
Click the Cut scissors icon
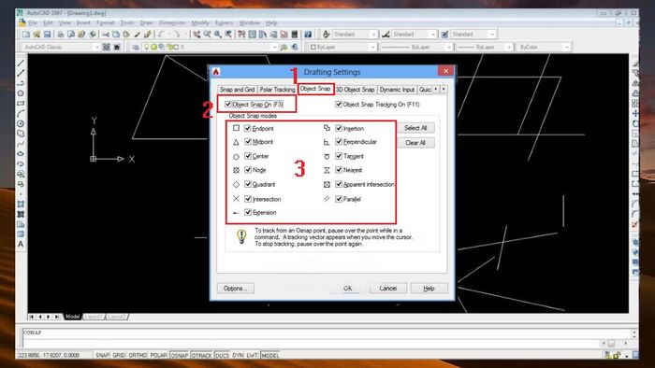point(106,35)
